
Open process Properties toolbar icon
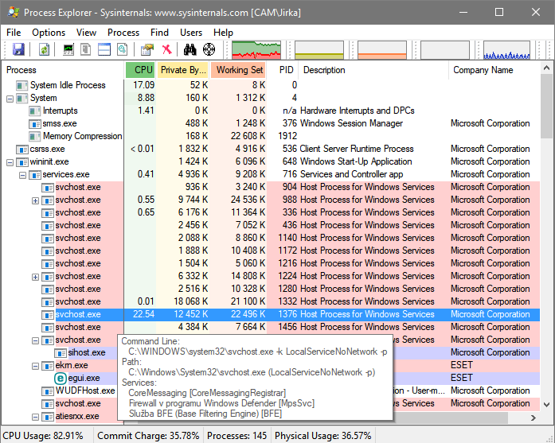coord(147,49)
